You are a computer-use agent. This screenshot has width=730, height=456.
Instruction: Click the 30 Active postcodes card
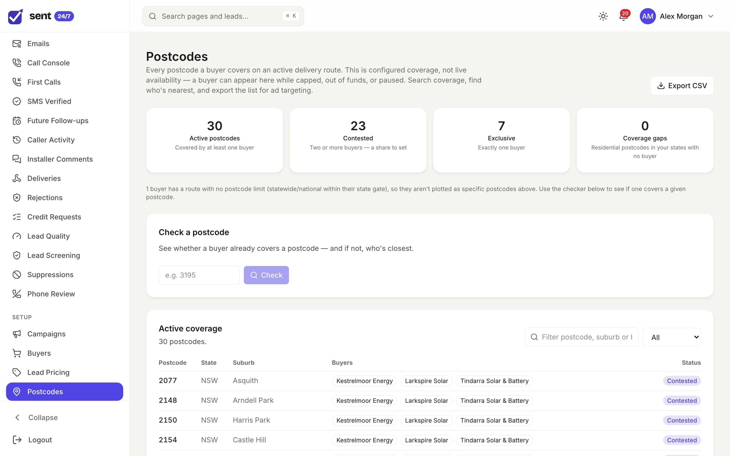(214, 140)
